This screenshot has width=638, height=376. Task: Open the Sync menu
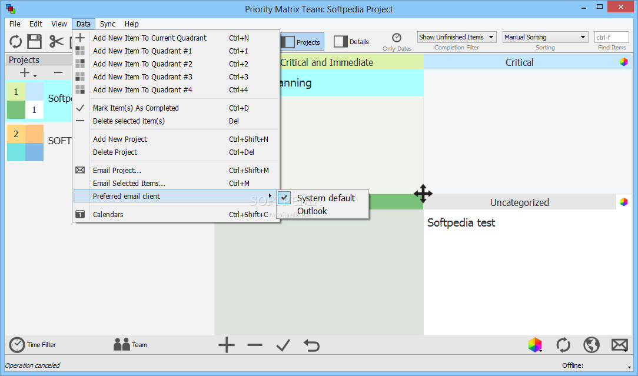point(108,24)
